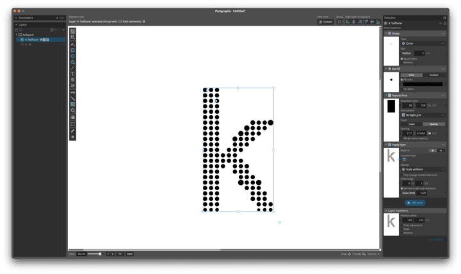The width and height of the screenshot is (461, 274).
Task: Collapse the Set Fill section
Action: pos(385,68)
